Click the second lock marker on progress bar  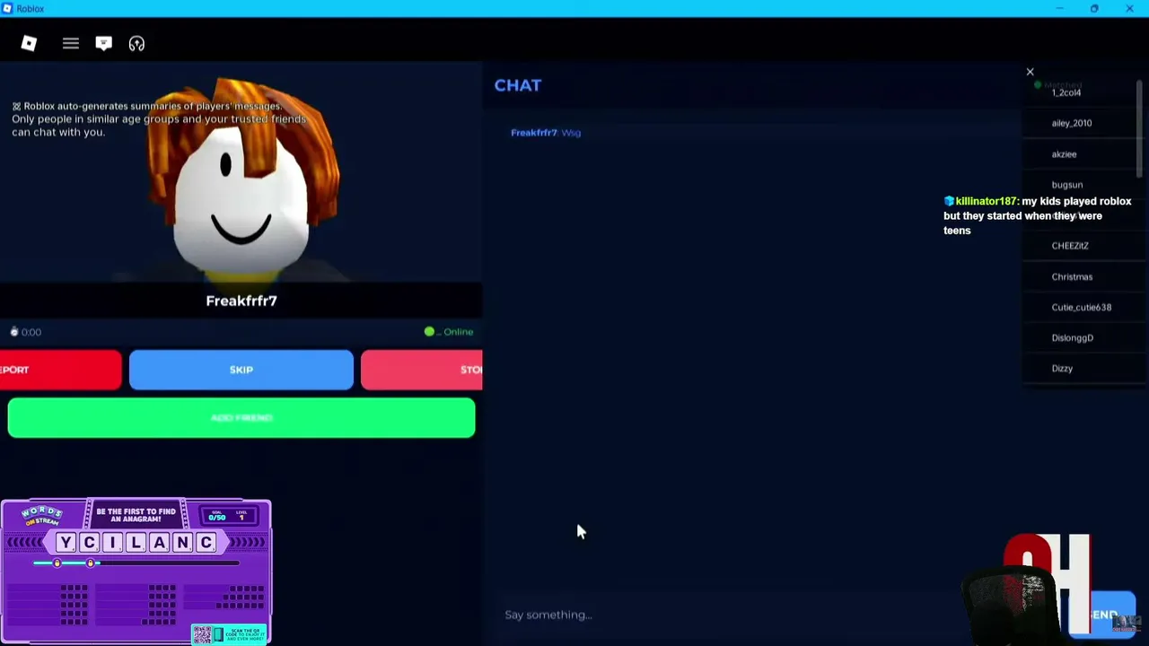pos(90,563)
